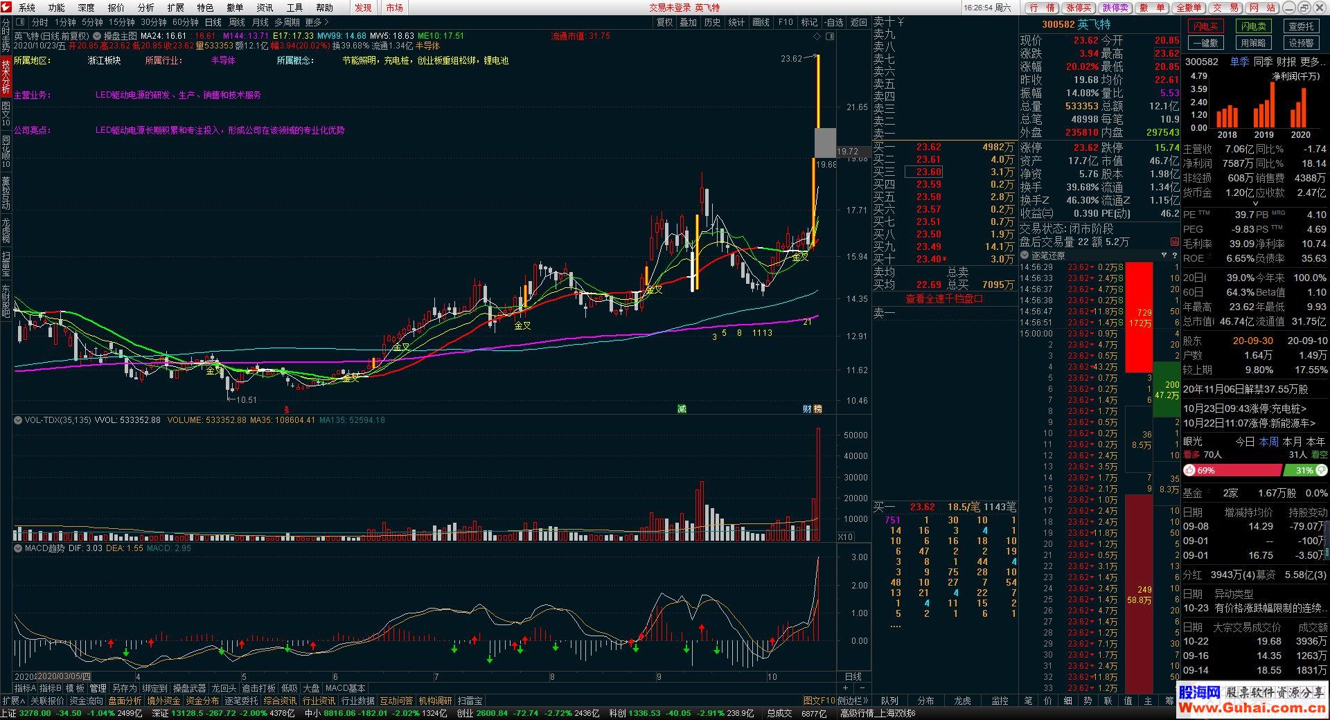The image size is (1330, 720).
Task: Click the 看多 thumbs-up icon in 眼光
Action: [1189, 470]
